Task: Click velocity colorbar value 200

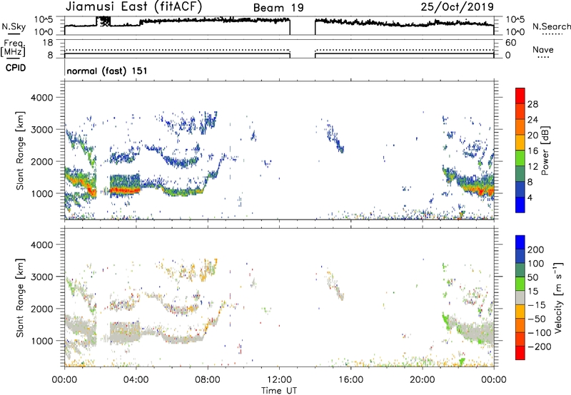Action: 536,250
